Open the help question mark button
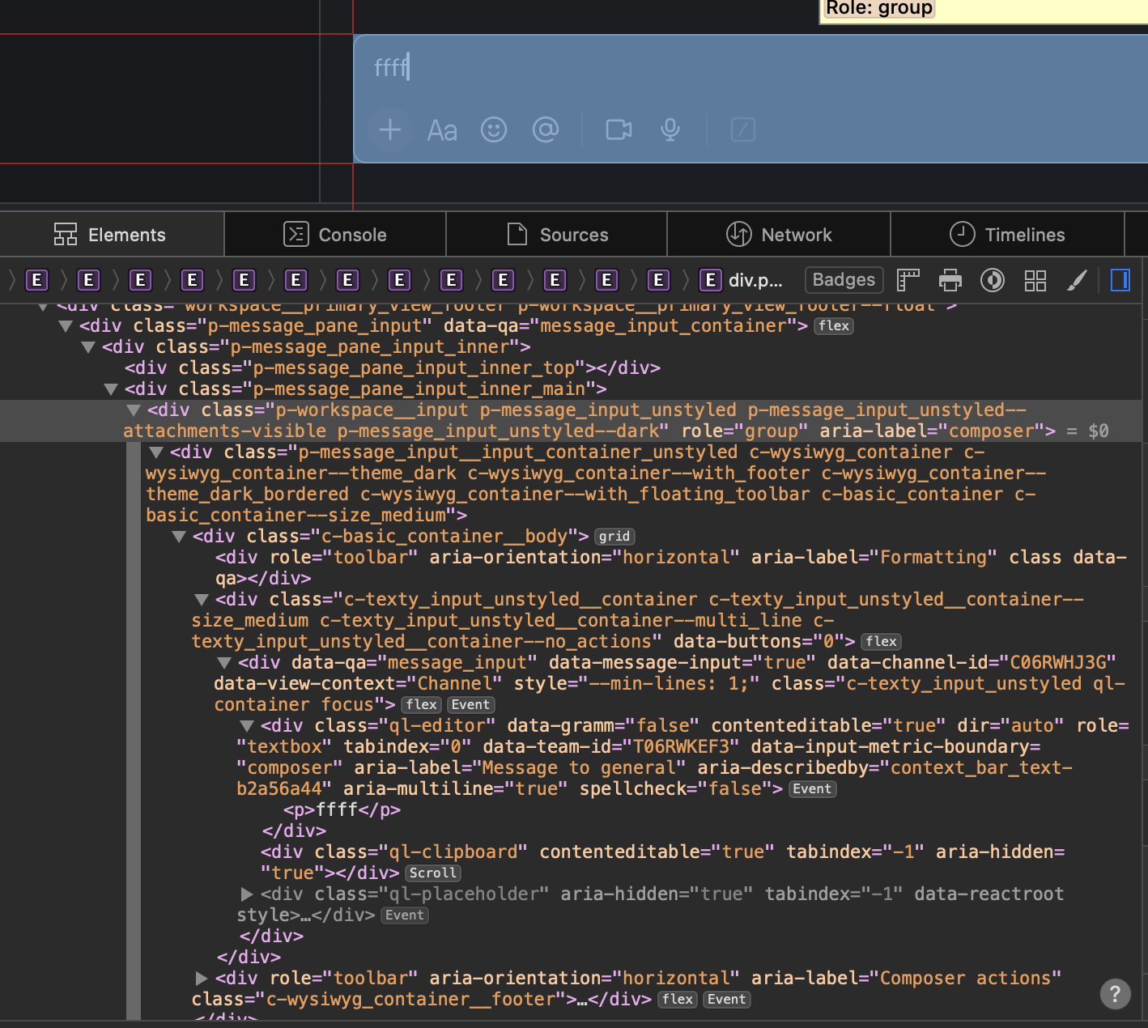Image resolution: width=1148 pixels, height=1028 pixels. [1115, 993]
